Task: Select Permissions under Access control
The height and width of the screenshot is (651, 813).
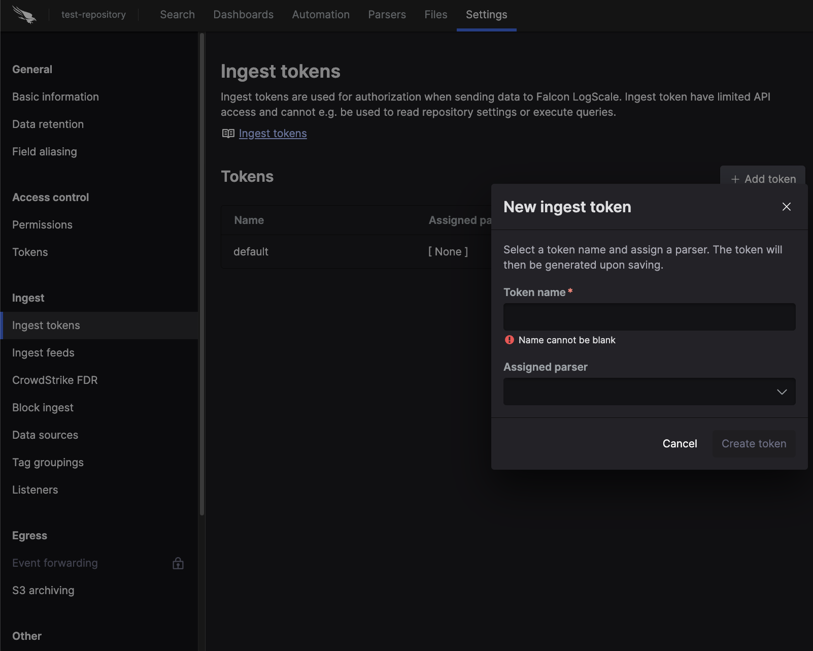Action: [42, 224]
